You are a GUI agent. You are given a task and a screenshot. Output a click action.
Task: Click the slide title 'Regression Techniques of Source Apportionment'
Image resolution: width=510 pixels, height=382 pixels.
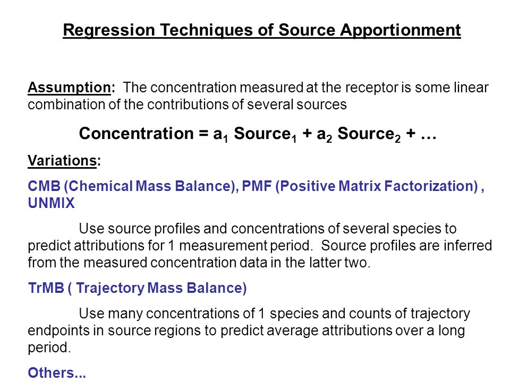tap(261, 31)
